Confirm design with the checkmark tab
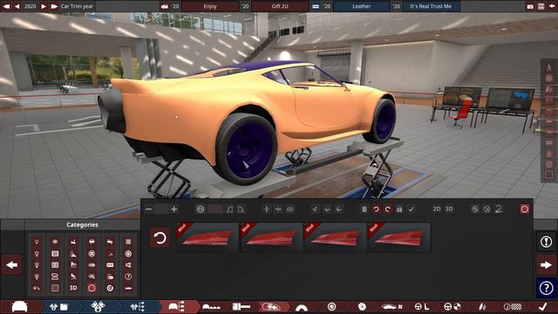The width and height of the screenshot is (558, 314). coord(542,306)
